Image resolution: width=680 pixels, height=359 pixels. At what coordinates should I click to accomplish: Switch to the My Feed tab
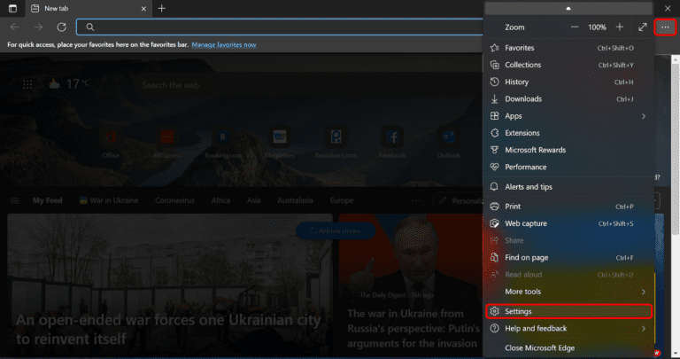[x=47, y=200]
